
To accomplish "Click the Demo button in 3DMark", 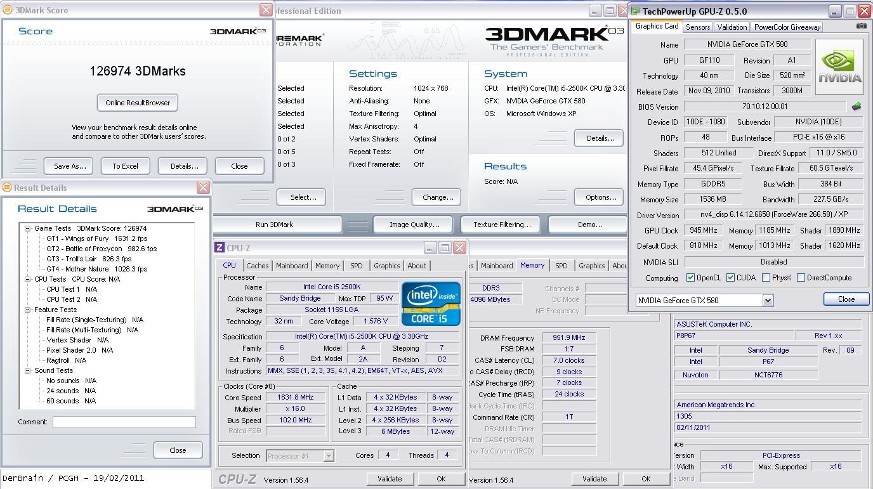I will tap(589, 225).
